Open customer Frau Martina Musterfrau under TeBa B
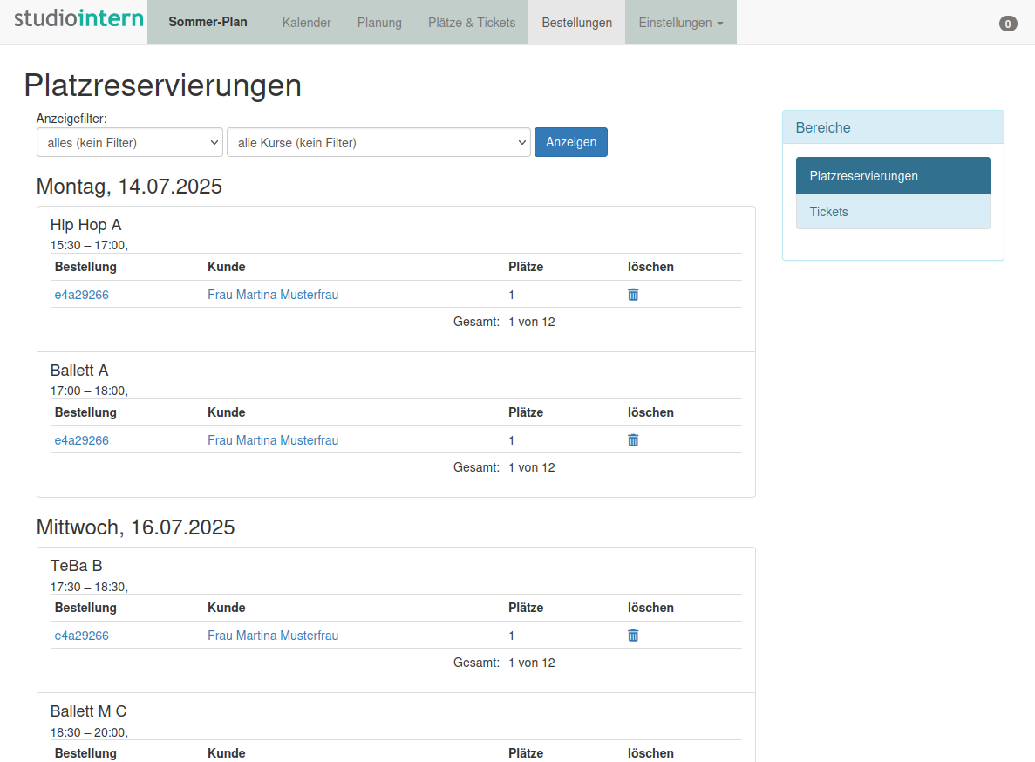The image size is (1035, 762). point(273,636)
